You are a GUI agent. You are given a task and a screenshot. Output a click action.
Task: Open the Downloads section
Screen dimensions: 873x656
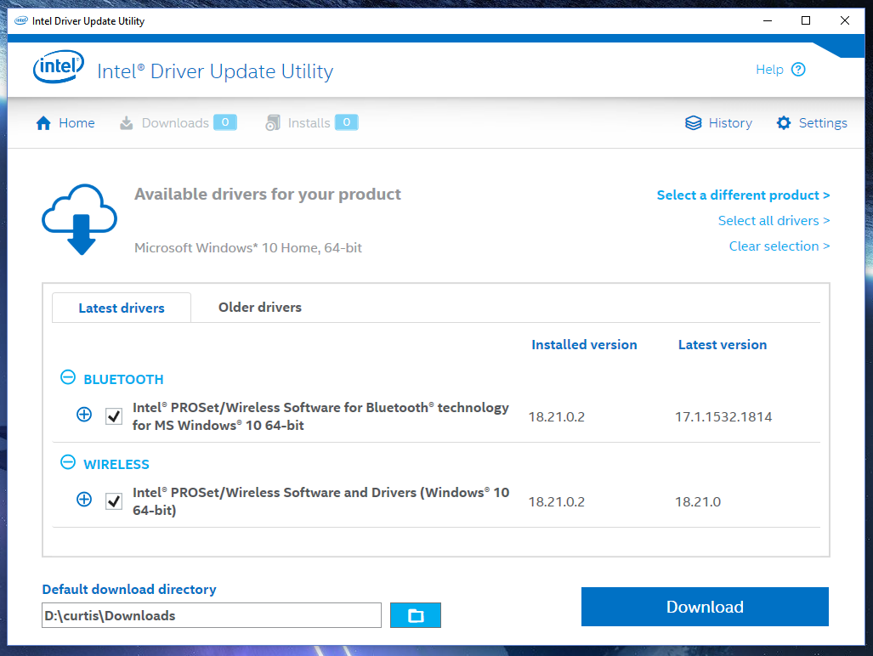point(179,123)
